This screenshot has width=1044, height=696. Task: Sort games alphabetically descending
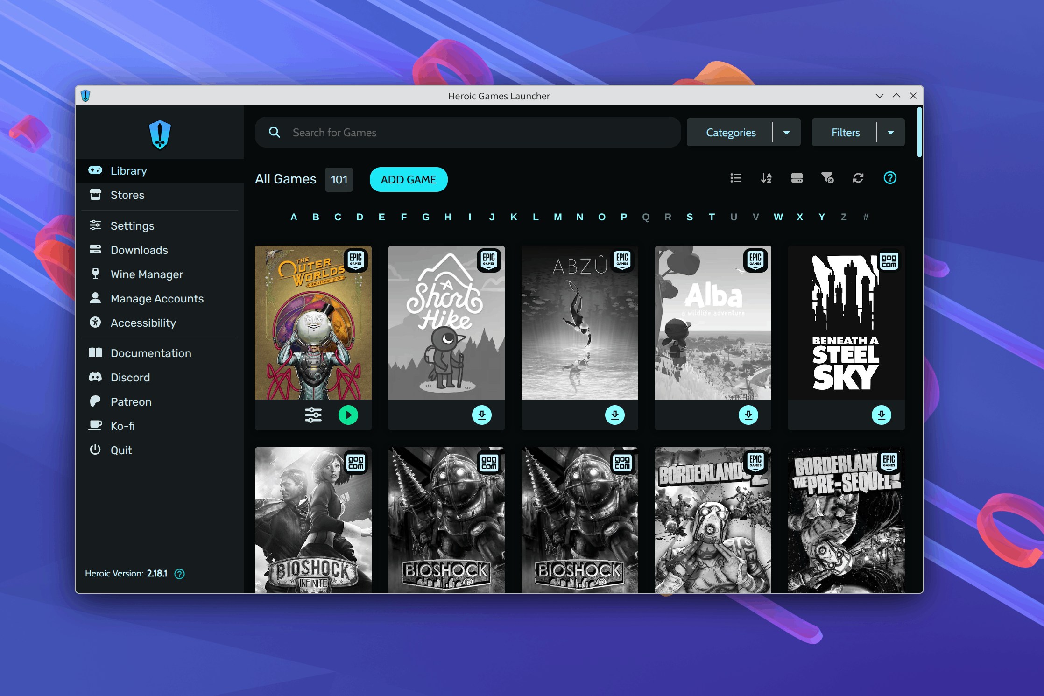[x=766, y=178]
